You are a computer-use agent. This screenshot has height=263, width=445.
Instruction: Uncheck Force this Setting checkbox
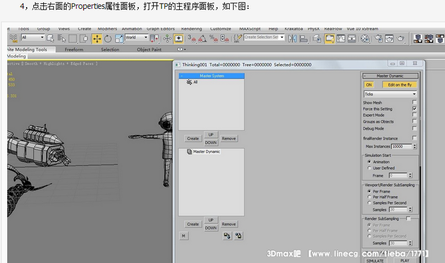pyautogui.click(x=414, y=109)
